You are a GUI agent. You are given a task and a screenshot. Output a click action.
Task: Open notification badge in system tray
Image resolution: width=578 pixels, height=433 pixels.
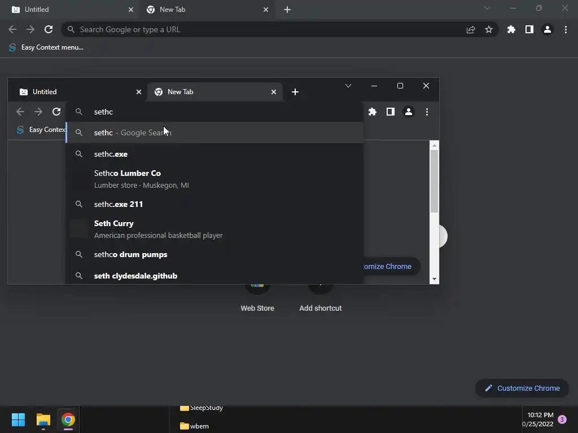tap(562, 419)
